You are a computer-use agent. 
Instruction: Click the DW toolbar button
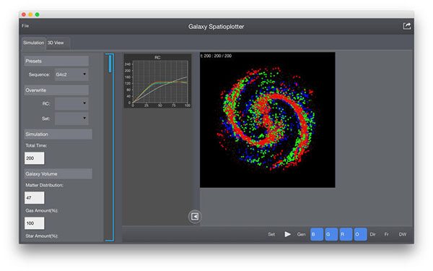coord(403,234)
